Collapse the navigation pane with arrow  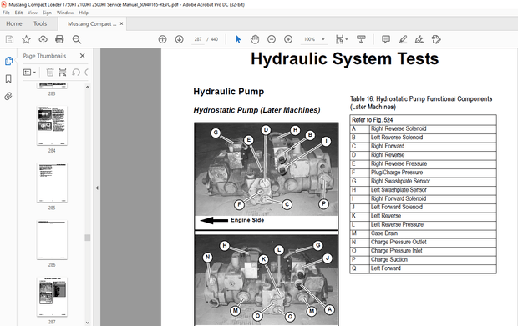(97, 188)
